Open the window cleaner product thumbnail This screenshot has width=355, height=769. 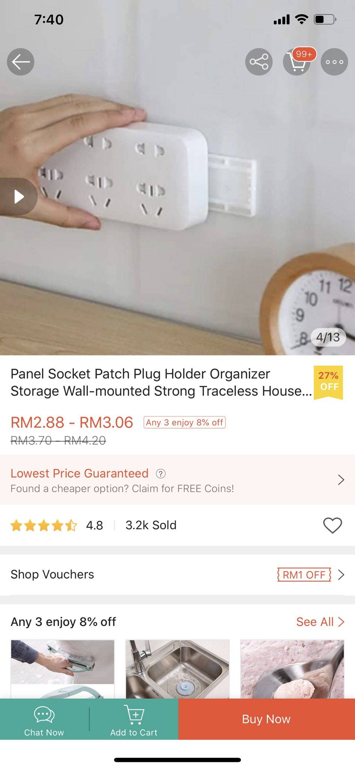pos(62,669)
